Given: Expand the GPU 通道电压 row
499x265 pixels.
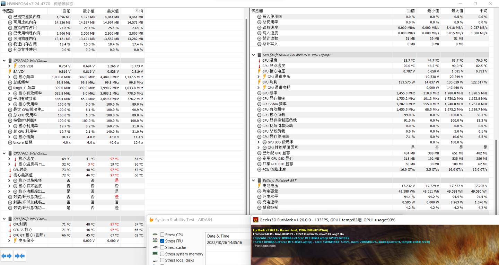Looking at the screenshot, I should (259, 77).
